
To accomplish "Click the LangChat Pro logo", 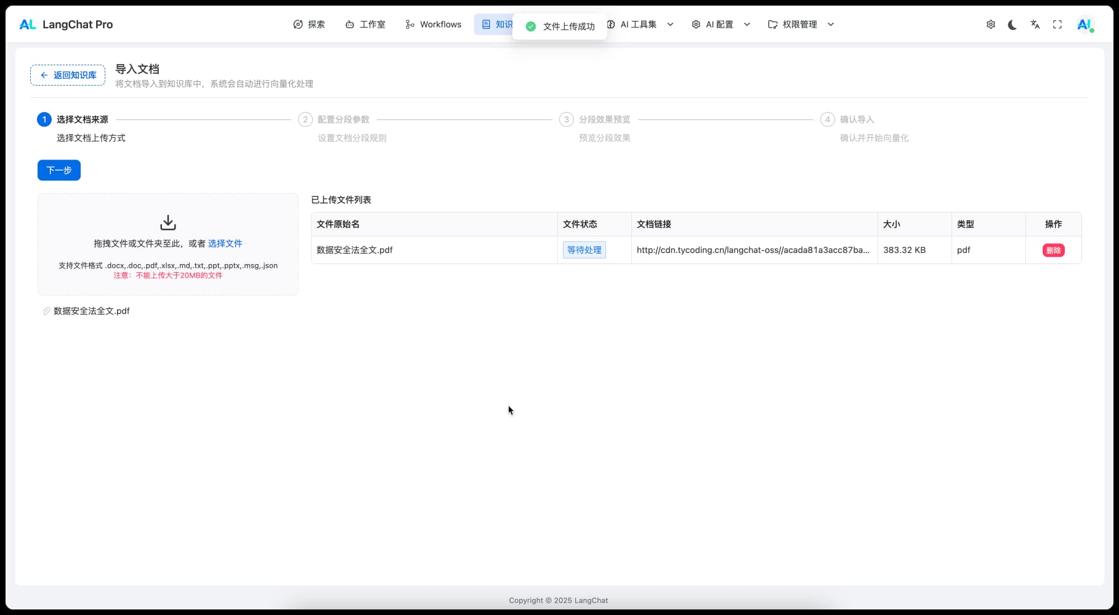I will pos(66,25).
